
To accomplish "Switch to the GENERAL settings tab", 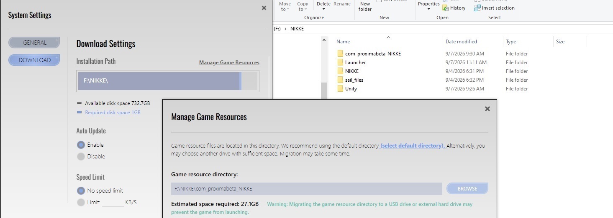I will (x=34, y=43).
